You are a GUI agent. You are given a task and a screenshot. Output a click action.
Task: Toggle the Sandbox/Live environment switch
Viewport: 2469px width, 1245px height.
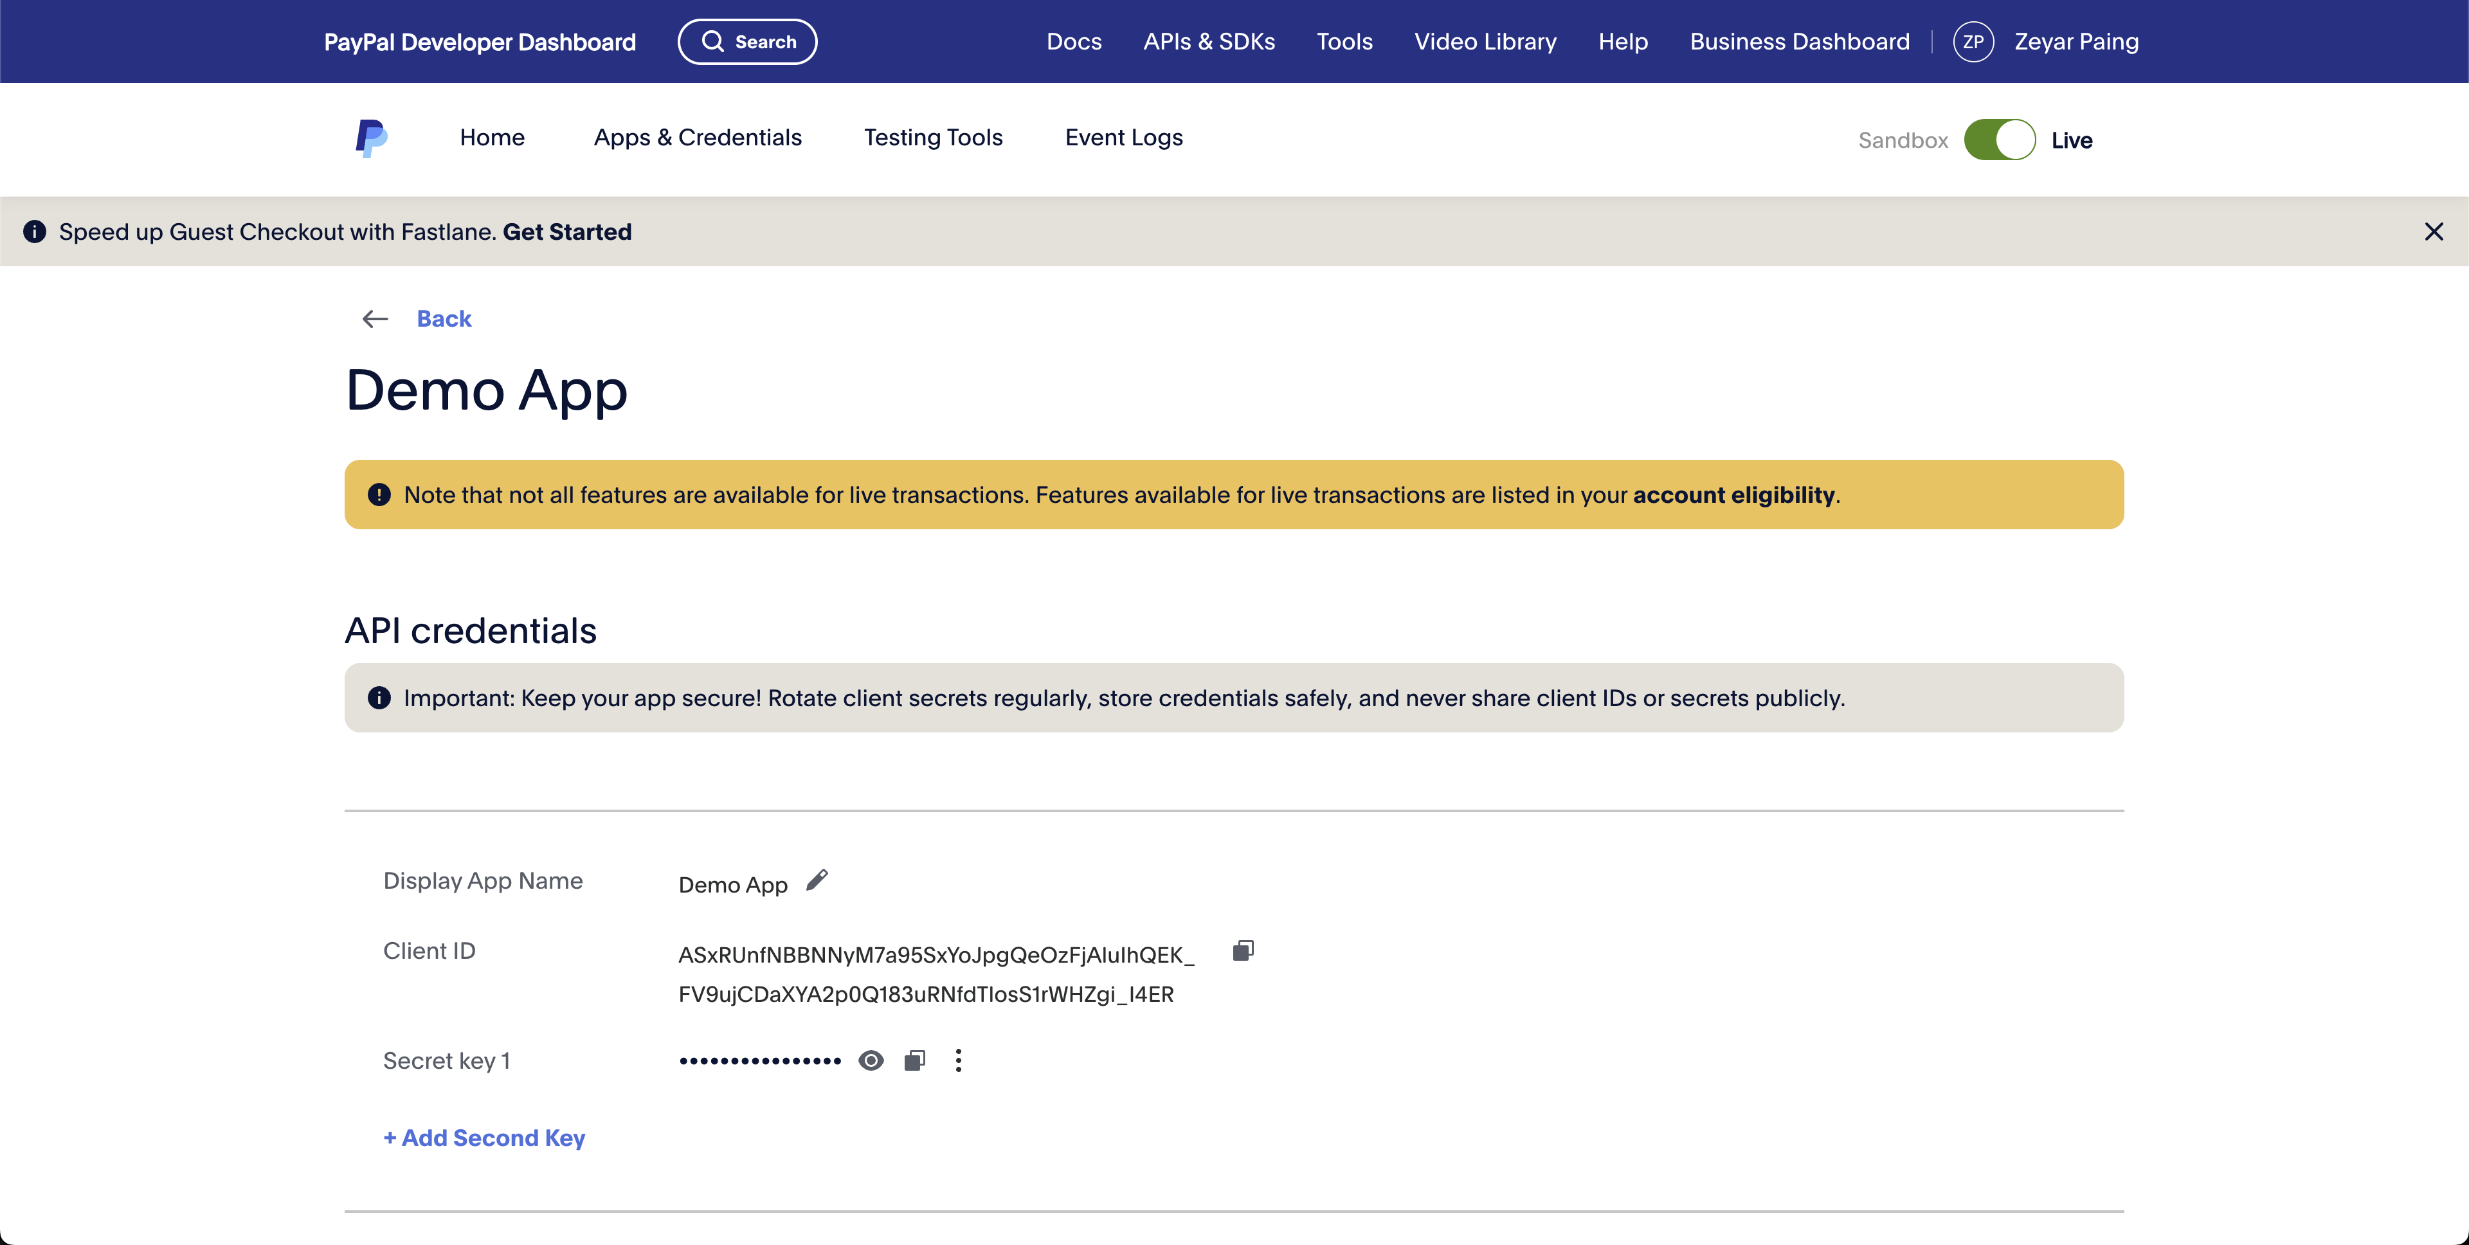click(2000, 140)
